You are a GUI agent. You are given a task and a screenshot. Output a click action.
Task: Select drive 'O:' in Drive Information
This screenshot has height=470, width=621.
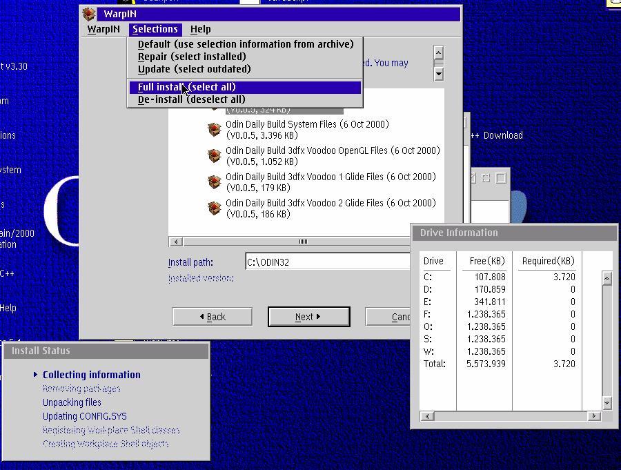(428, 326)
